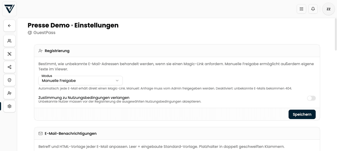Image resolution: width=337 pixels, height=151 pixels.
Task: Open the users sidebar icon
Action: click(x=9, y=41)
